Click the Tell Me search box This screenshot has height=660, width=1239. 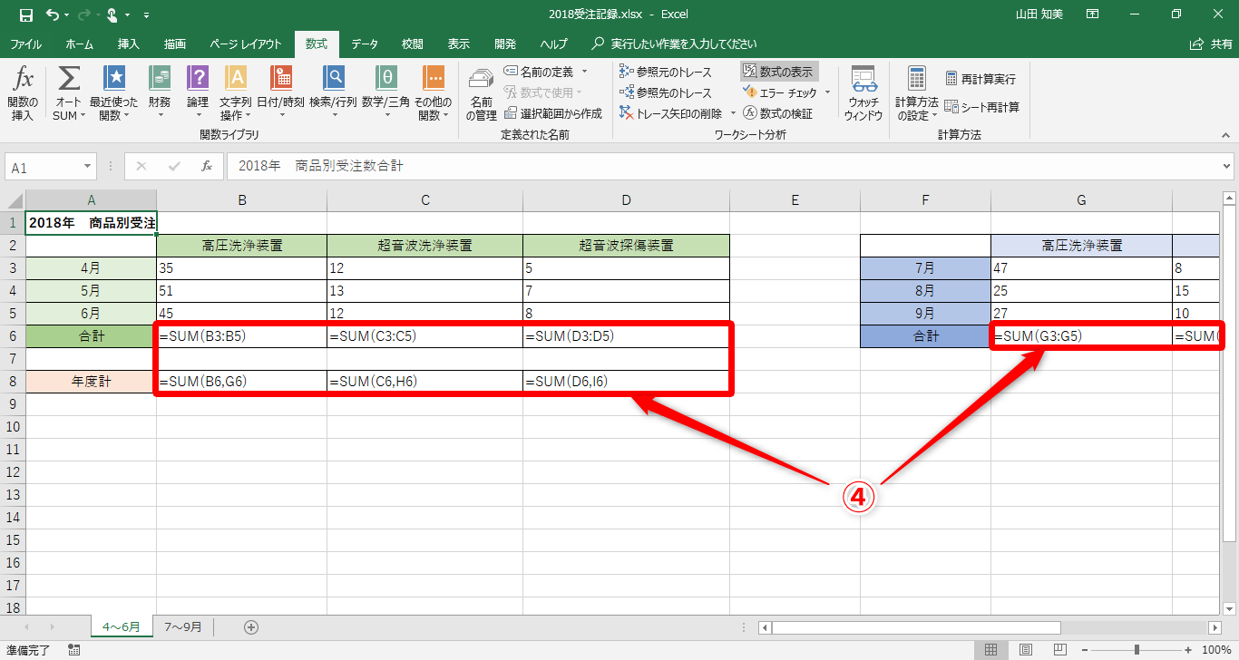point(676,44)
